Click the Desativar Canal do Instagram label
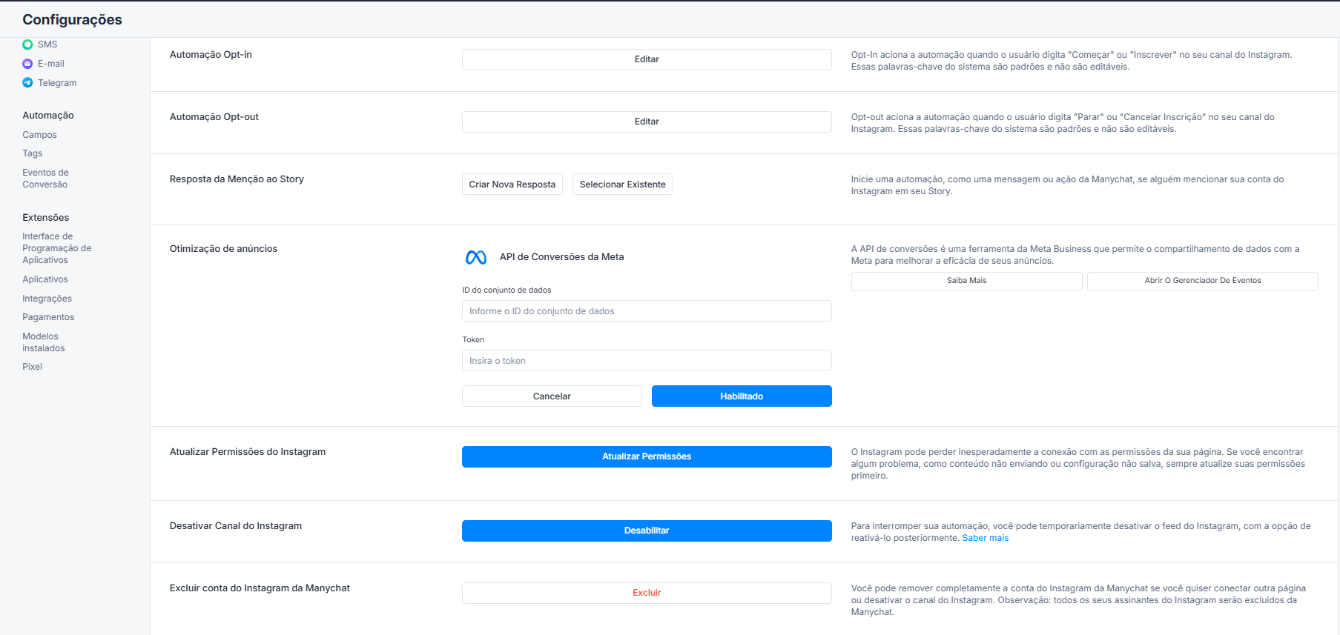The width and height of the screenshot is (1340, 635). click(x=236, y=526)
